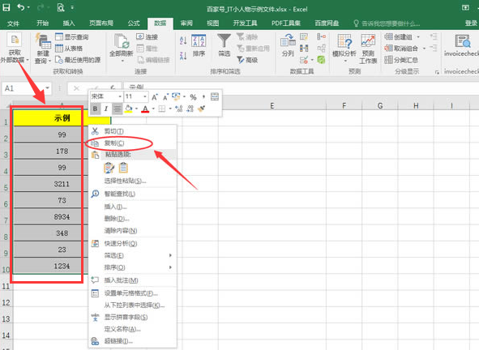Viewport: 479px width, 350px height.
Task: Click Decrease Font Size in mini toolbar
Action: [165, 97]
